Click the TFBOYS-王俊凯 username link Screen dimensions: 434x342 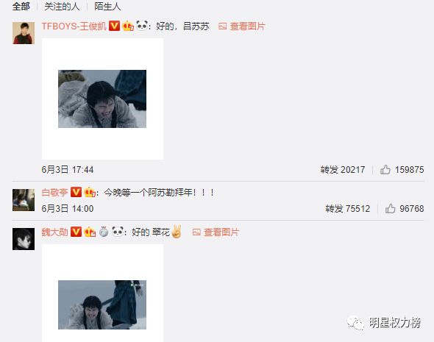click(74, 26)
